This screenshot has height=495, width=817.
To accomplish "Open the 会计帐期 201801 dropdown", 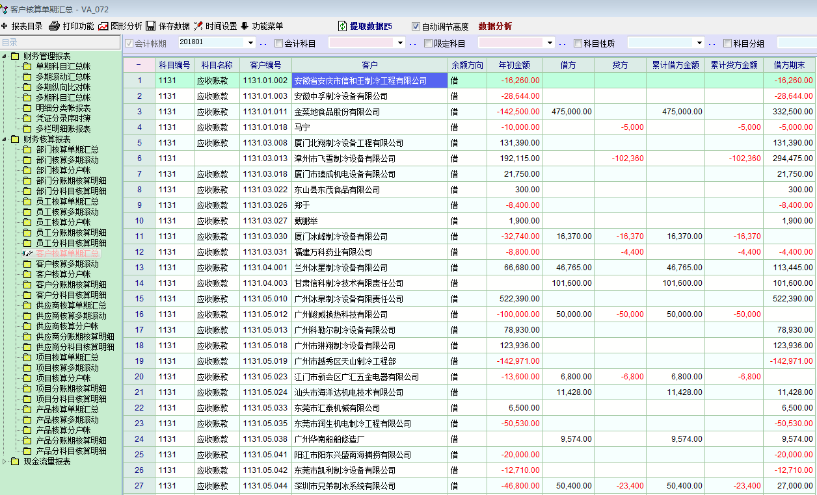I will pyautogui.click(x=250, y=43).
